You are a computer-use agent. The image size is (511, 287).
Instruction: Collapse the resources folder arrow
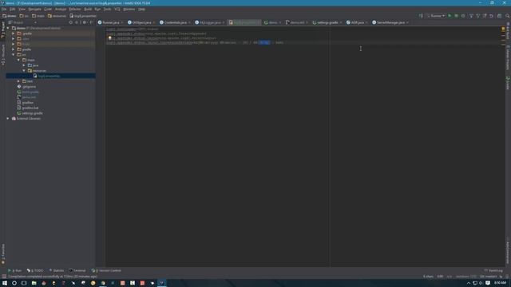pyautogui.click(x=24, y=71)
